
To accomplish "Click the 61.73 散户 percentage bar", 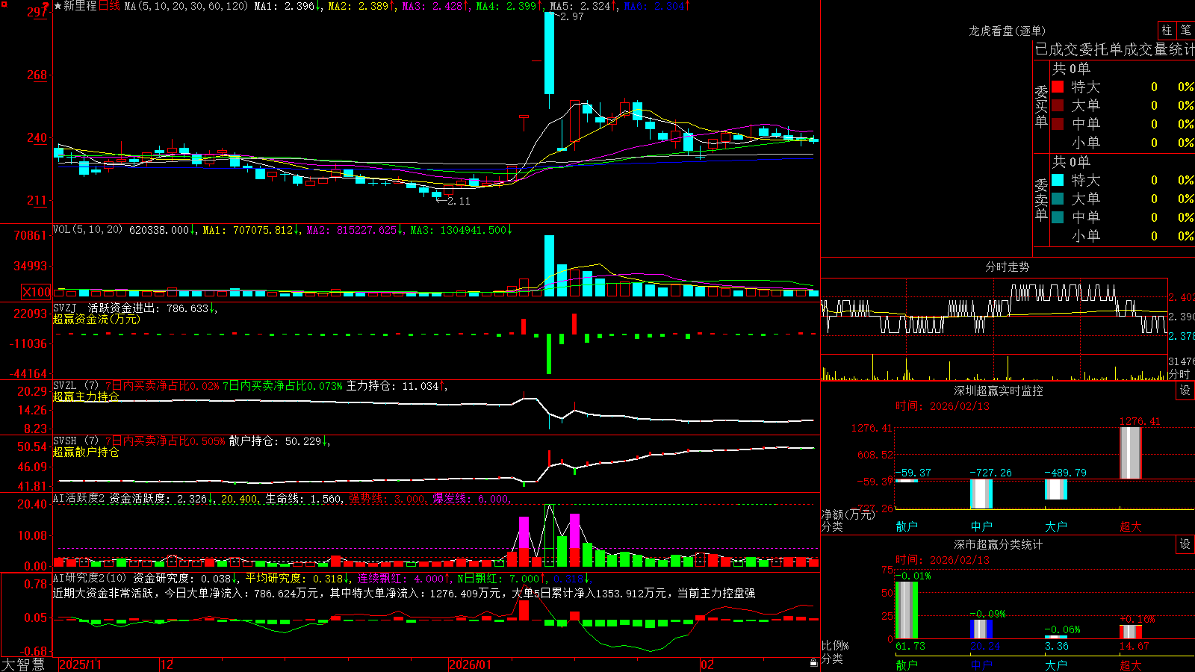I will click(x=907, y=610).
